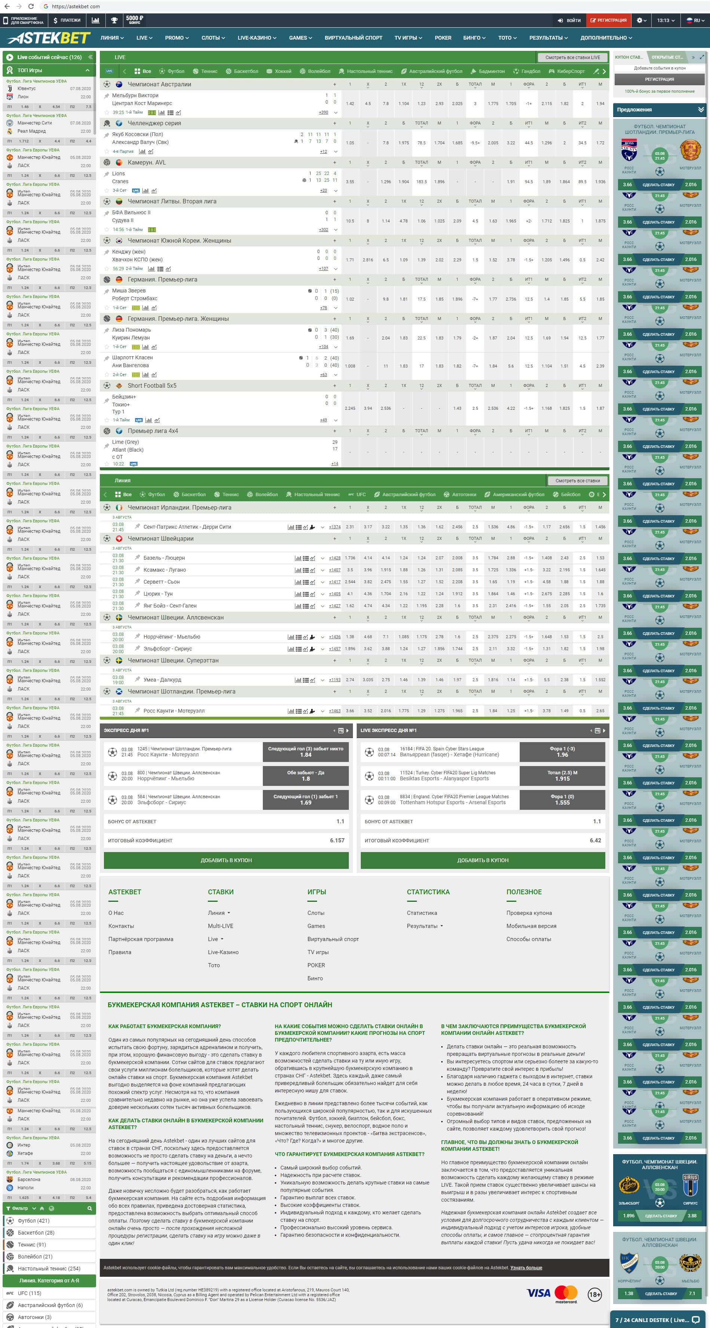Click the double up-arrow in filter bar
The height and width of the screenshot is (1328, 710).
43,1208
